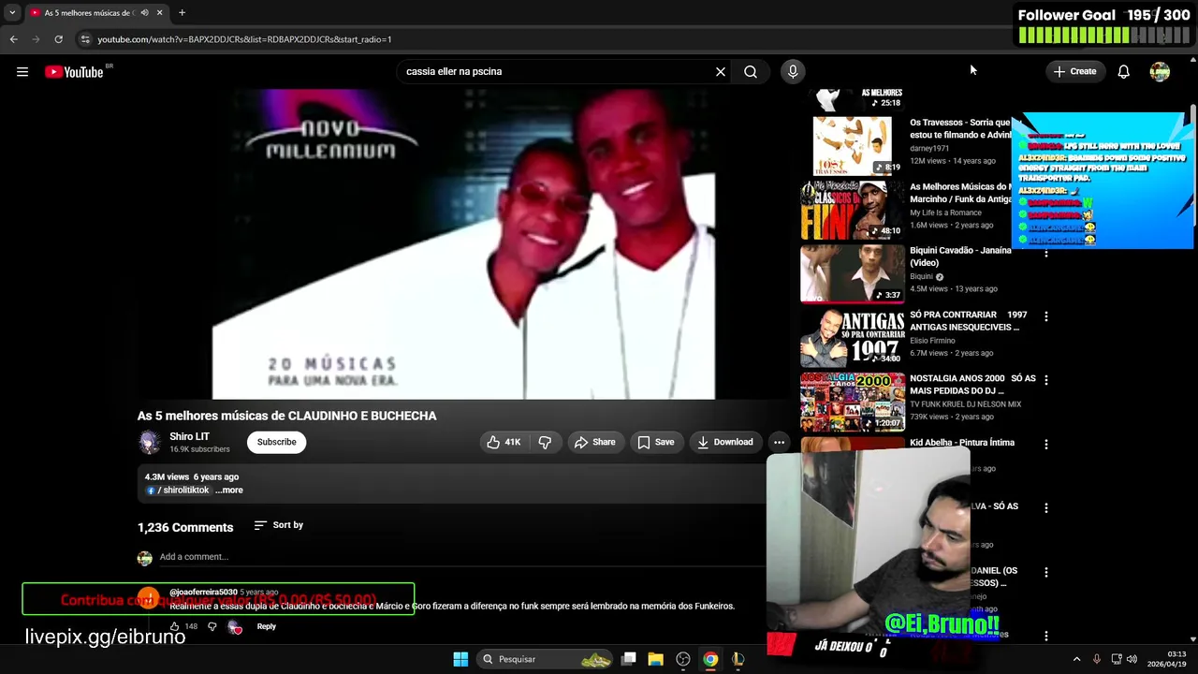Open Nostalgia Anos 2000 thumbnail
The width and height of the screenshot is (1198, 674).
click(x=853, y=402)
